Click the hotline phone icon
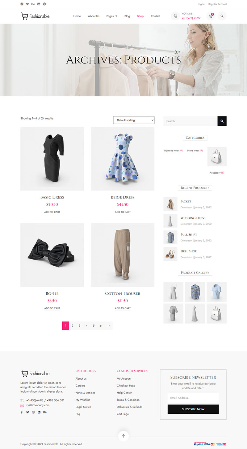247x449 pixels. pos(175,16)
